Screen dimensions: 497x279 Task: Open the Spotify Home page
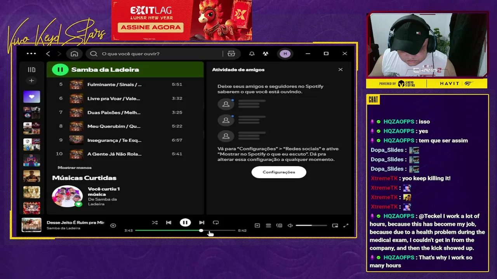74,53
